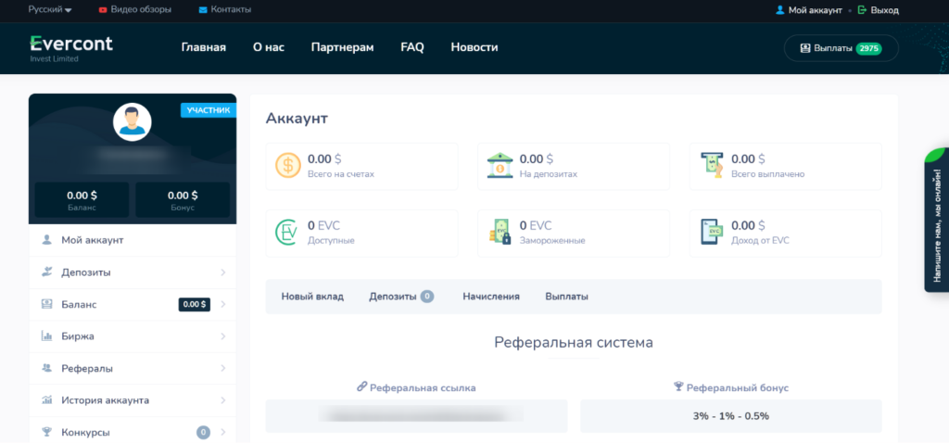
Task: Click the Всего на счетах label
Action: coord(341,174)
